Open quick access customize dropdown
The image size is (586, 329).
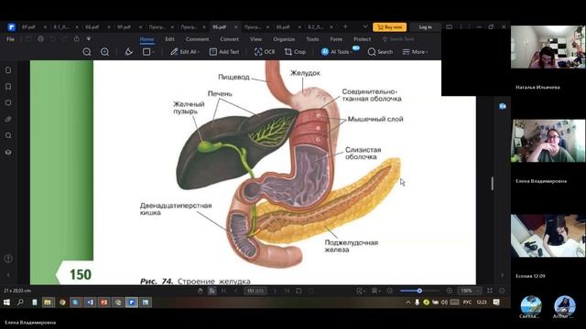[89, 38]
